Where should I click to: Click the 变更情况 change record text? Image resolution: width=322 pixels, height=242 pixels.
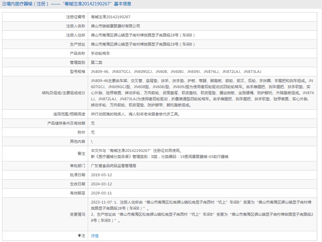click(x=202, y=211)
